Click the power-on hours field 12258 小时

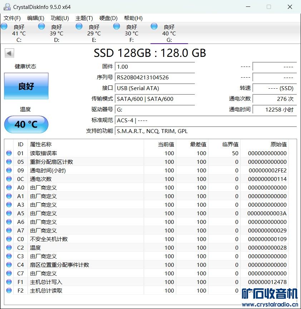pyautogui.click(x=275, y=109)
